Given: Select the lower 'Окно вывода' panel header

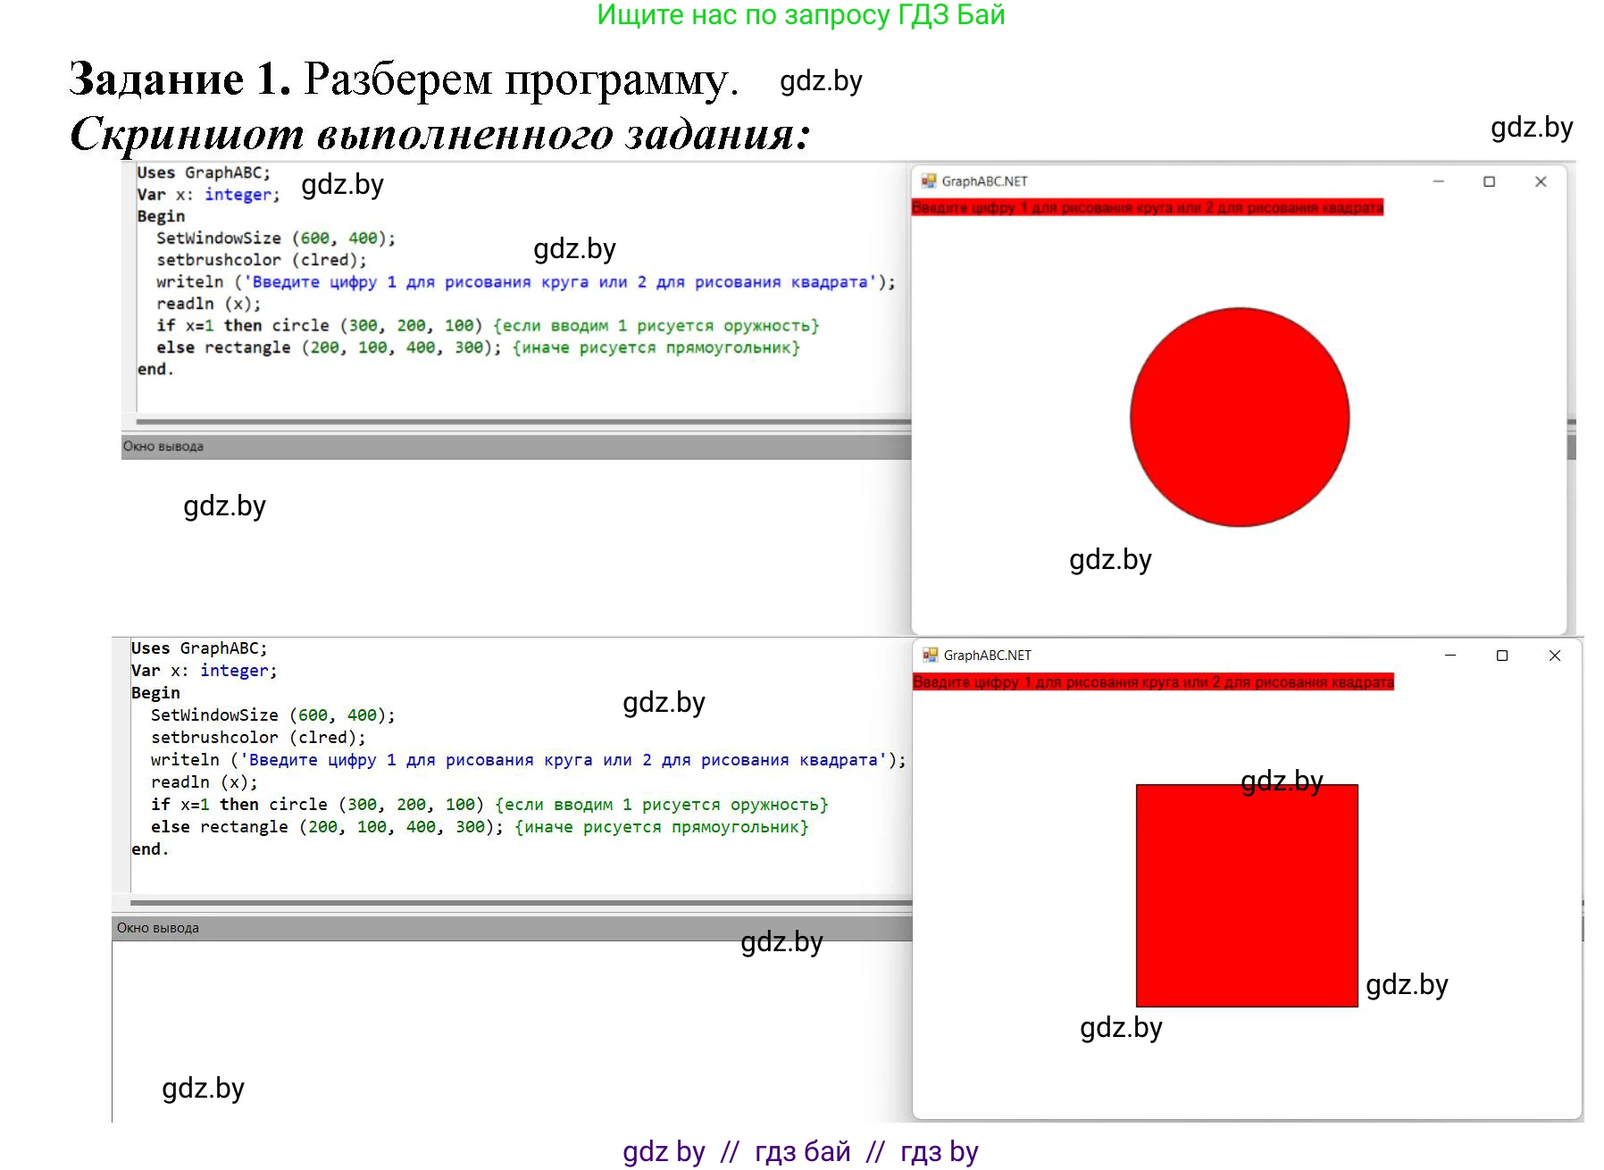Looking at the screenshot, I should [x=158, y=928].
